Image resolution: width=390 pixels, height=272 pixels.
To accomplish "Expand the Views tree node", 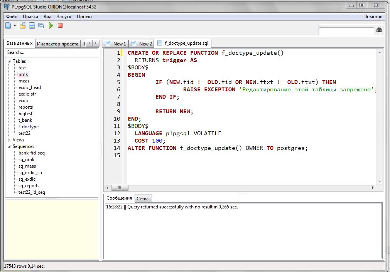I will [x=9, y=140].
